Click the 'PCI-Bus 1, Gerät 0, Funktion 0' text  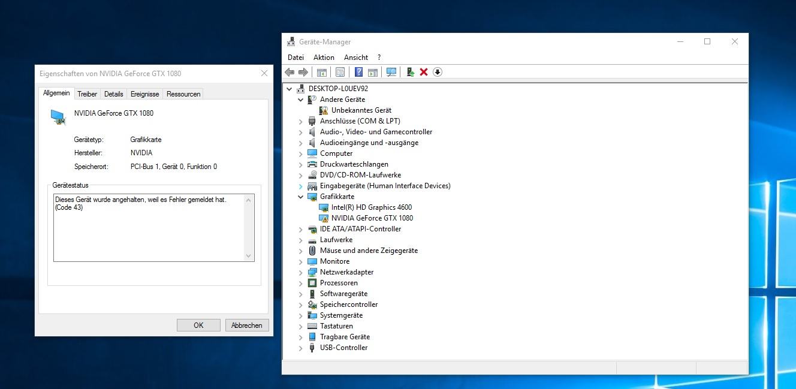174,167
